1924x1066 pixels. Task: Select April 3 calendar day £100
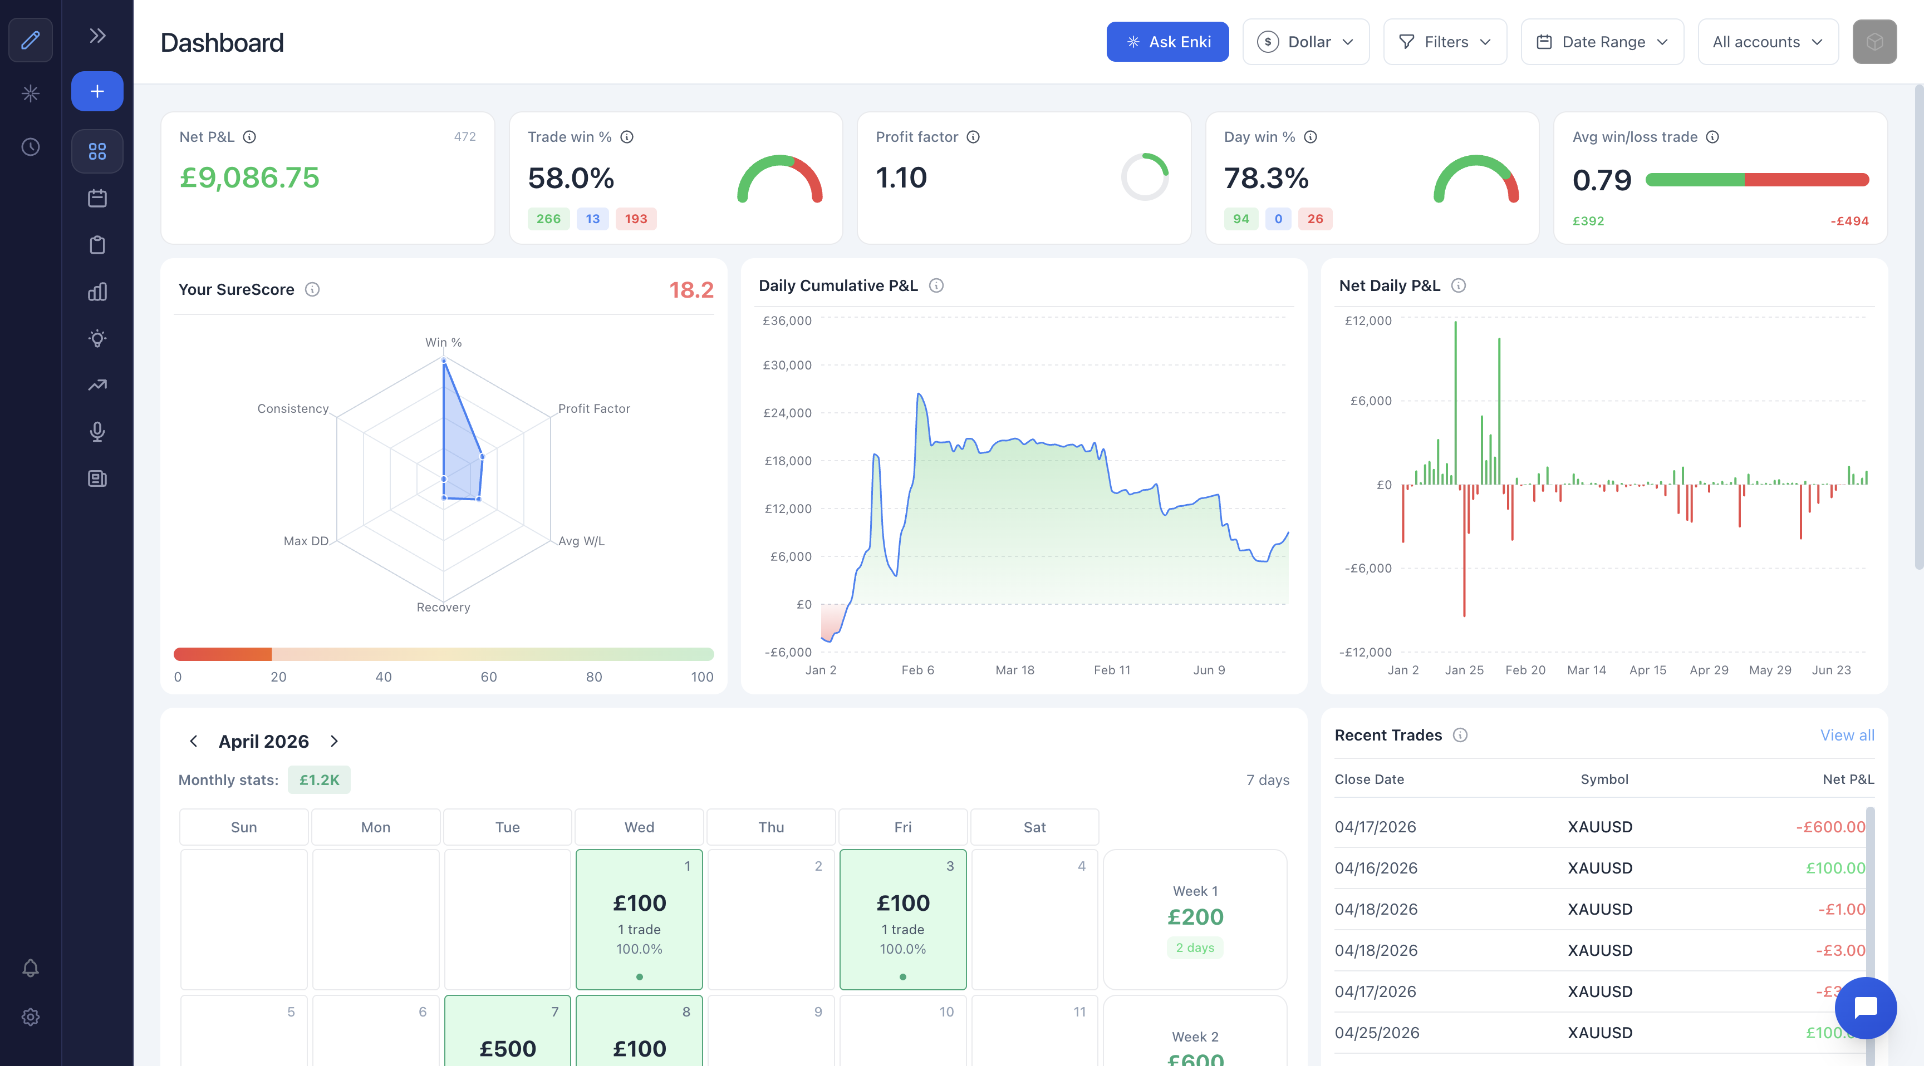pos(903,920)
